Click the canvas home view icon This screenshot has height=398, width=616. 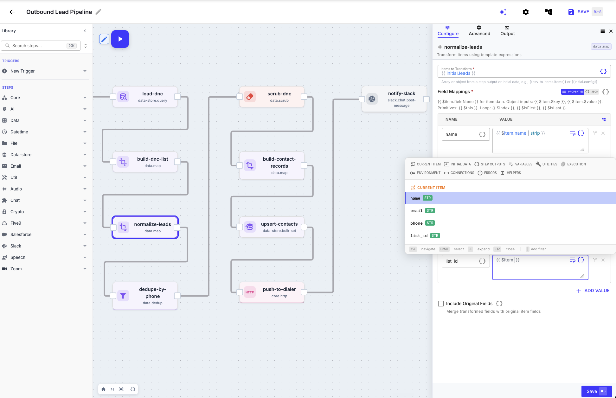click(103, 389)
